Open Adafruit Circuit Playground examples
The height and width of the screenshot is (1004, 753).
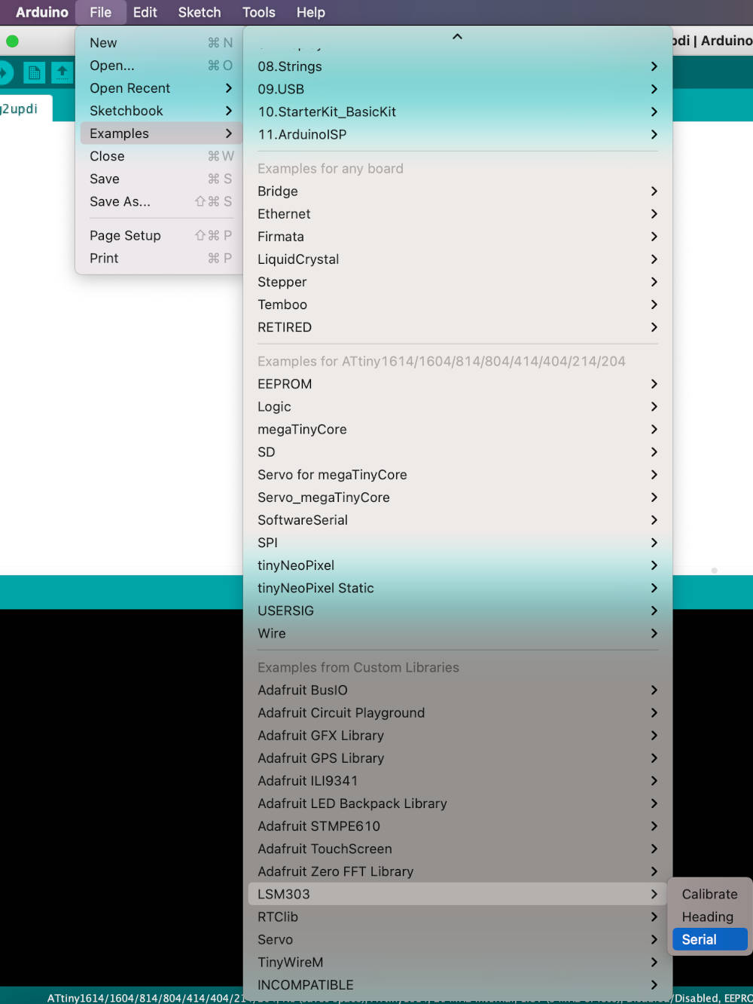(457, 712)
